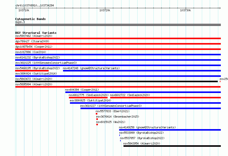Select the red bar under nsv5907462
228x156 pixels.
pyautogui.click(x=118, y=38)
